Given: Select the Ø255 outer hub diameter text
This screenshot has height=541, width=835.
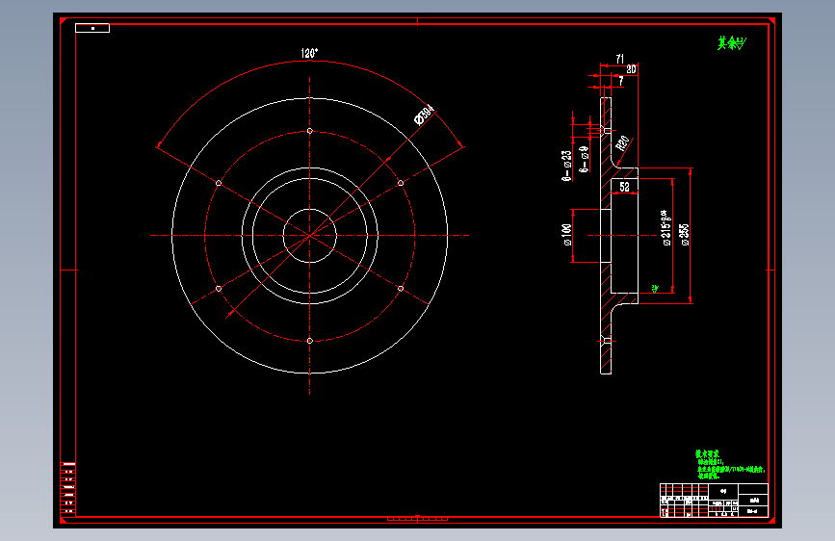Looking at the screenshot, I should click(685, 235).
